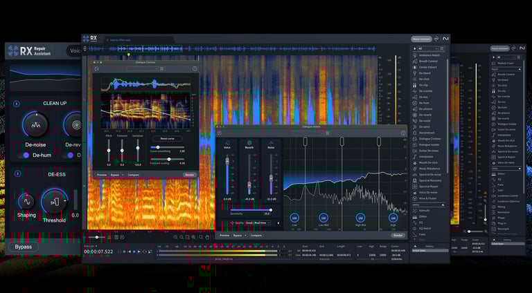Open De-reverb module in main module list

422,115
